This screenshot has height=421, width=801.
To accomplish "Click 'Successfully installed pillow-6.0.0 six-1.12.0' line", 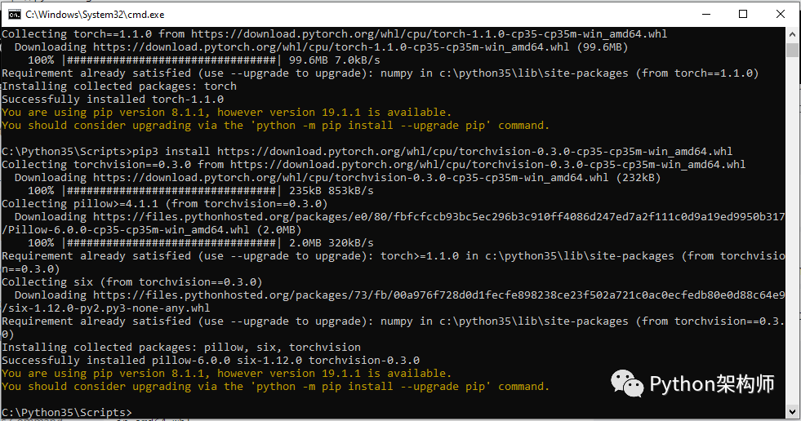I will coord(211,361).
